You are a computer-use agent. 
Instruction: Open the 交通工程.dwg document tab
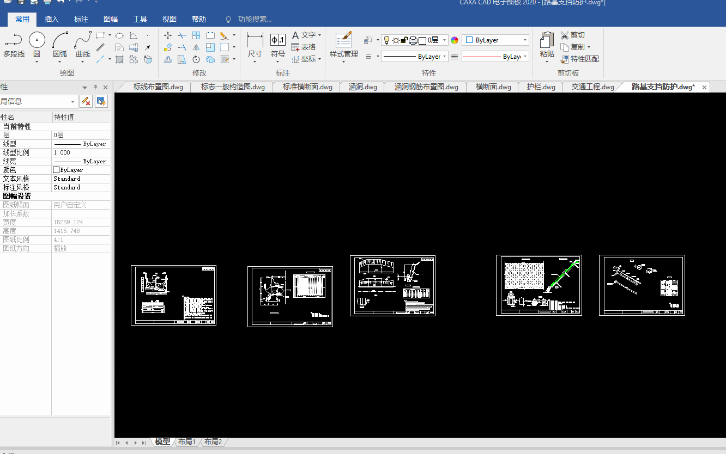592,87
